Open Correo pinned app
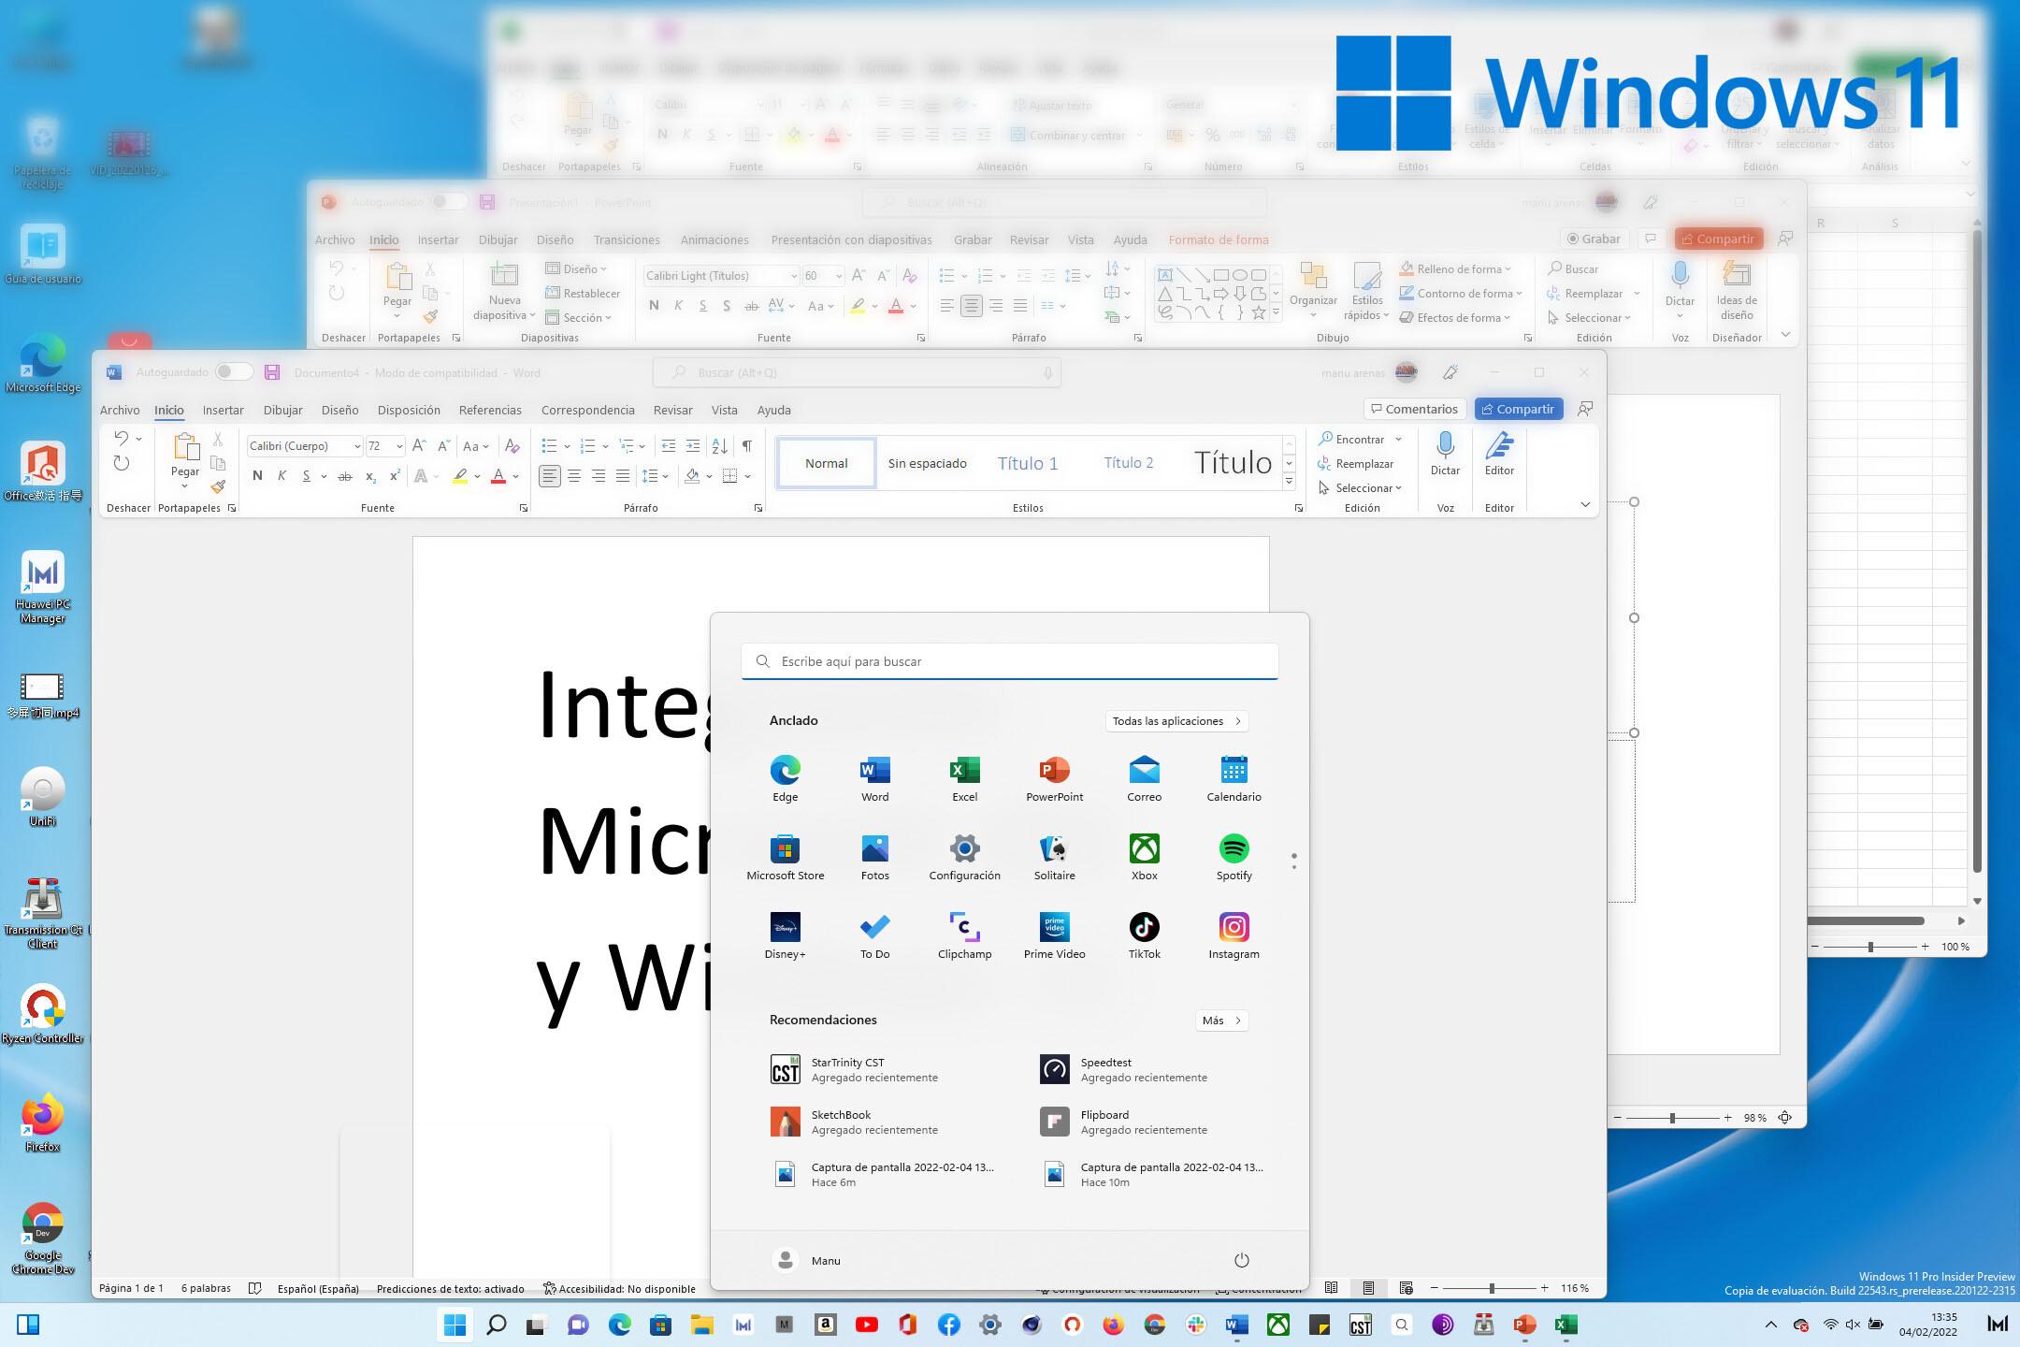Screen dimensions: 2020x1347 click(1144, 778)
